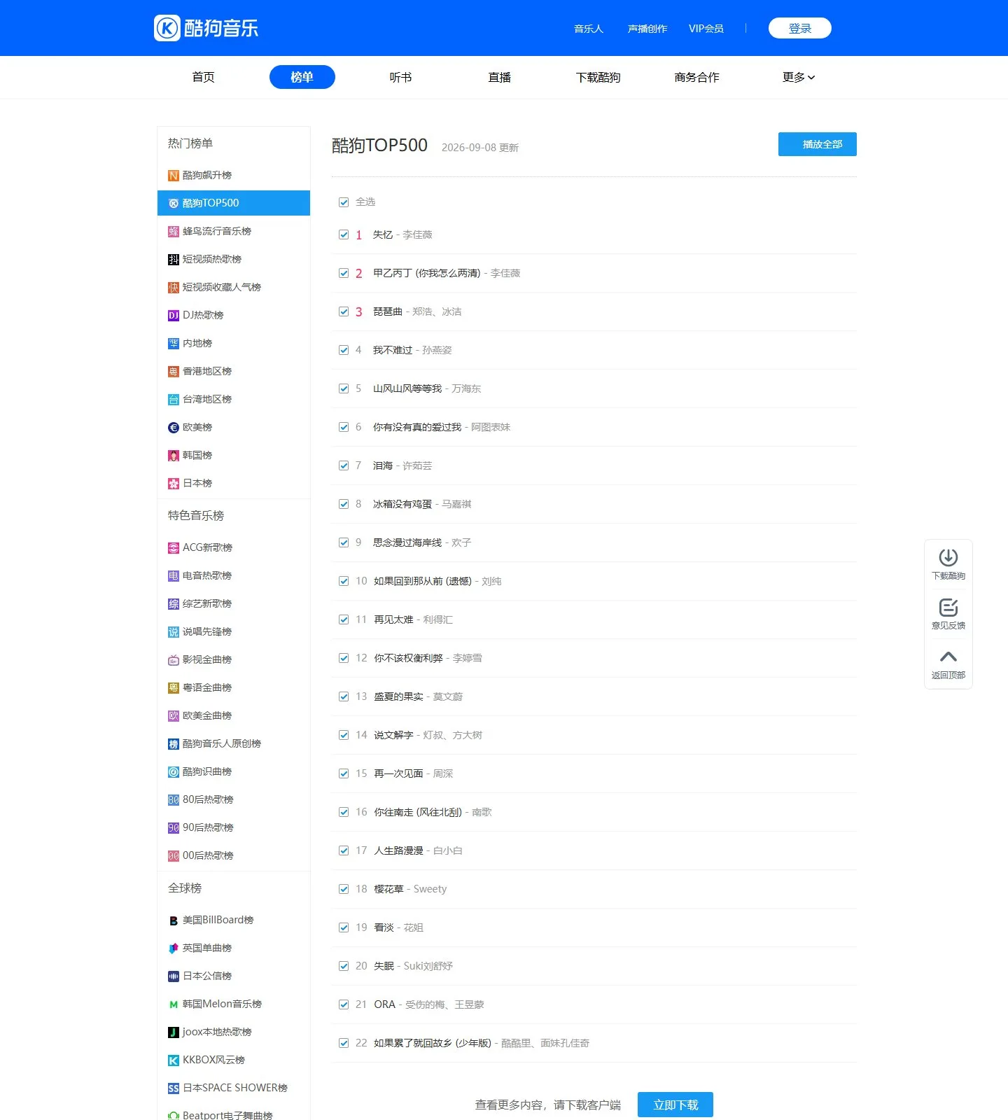Click the 说唱先锋榜 icon
1008x1120 pixels.
(174, 632)
